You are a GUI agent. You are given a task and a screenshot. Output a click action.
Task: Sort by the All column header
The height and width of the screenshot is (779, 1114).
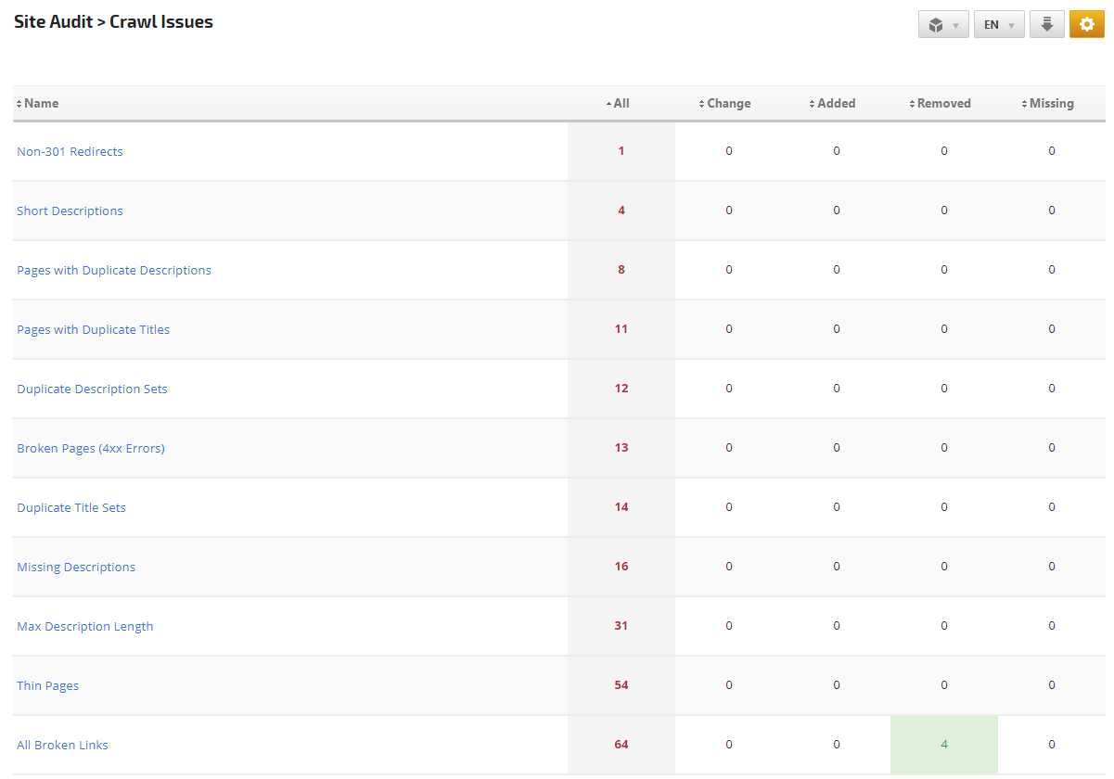[621, 104]
